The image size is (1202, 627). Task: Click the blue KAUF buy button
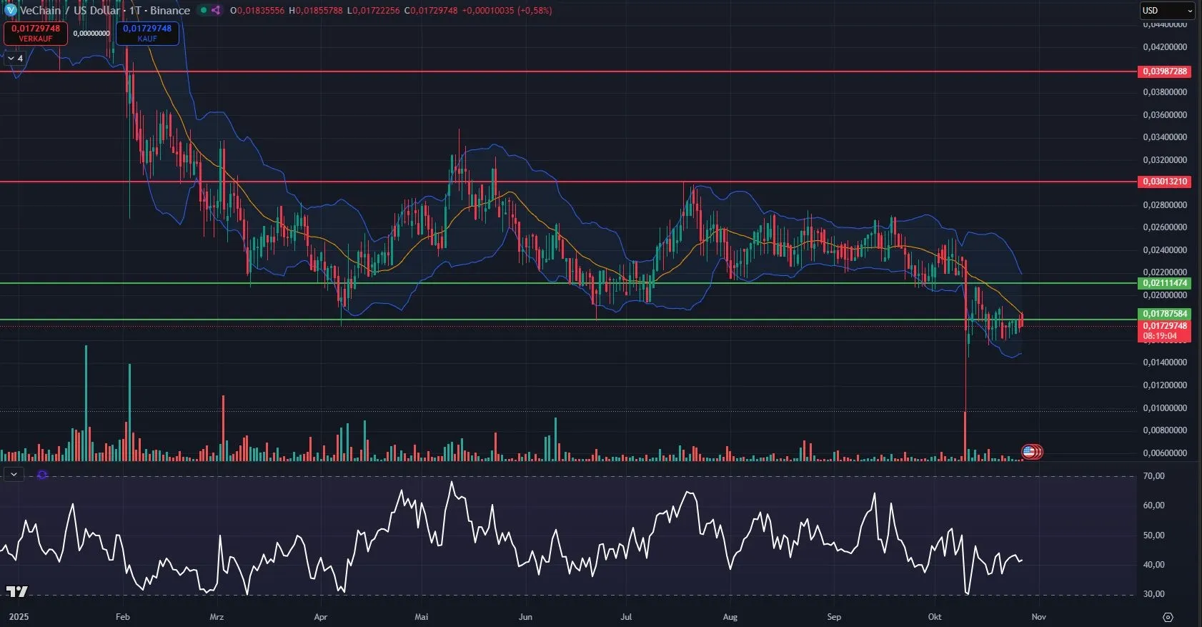[x=147, y=33]
